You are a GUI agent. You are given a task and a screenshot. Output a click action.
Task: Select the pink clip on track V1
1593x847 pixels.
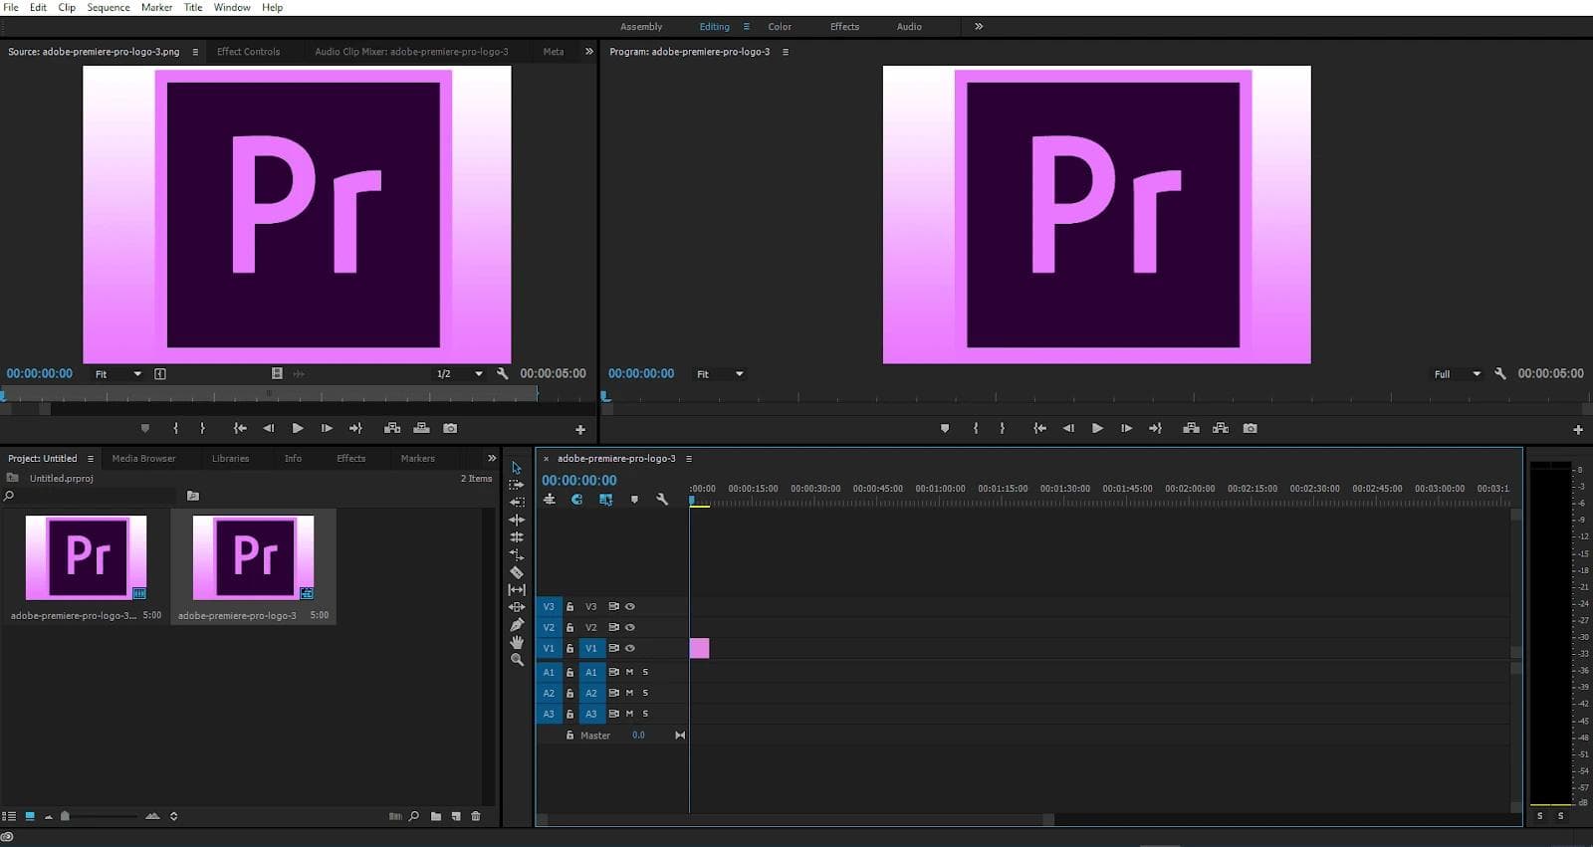coord(699,648)
